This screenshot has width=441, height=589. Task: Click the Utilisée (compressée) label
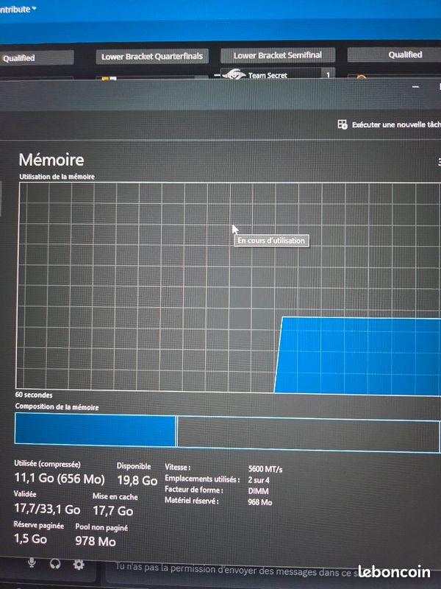point(47,464)
